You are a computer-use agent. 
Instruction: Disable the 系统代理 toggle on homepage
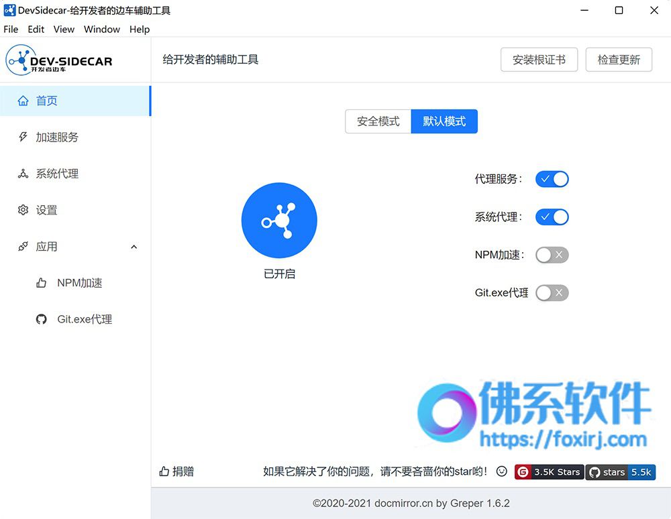tap(552, 217)
